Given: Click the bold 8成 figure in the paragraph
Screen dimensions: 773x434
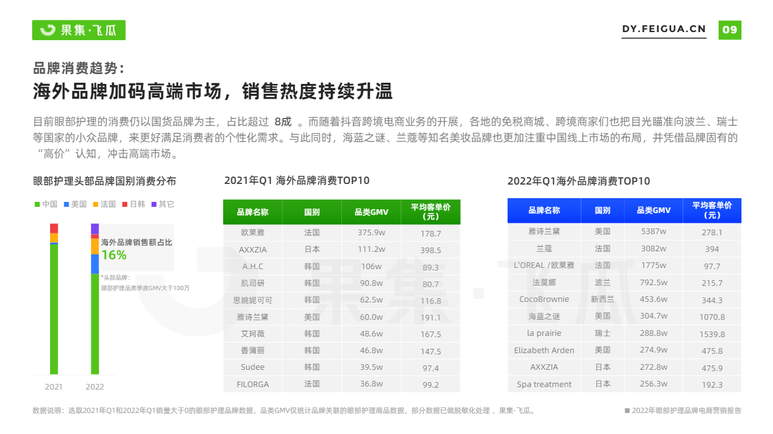Looking at the screenshot, I should pyautogui.click(x=283, y=121).
